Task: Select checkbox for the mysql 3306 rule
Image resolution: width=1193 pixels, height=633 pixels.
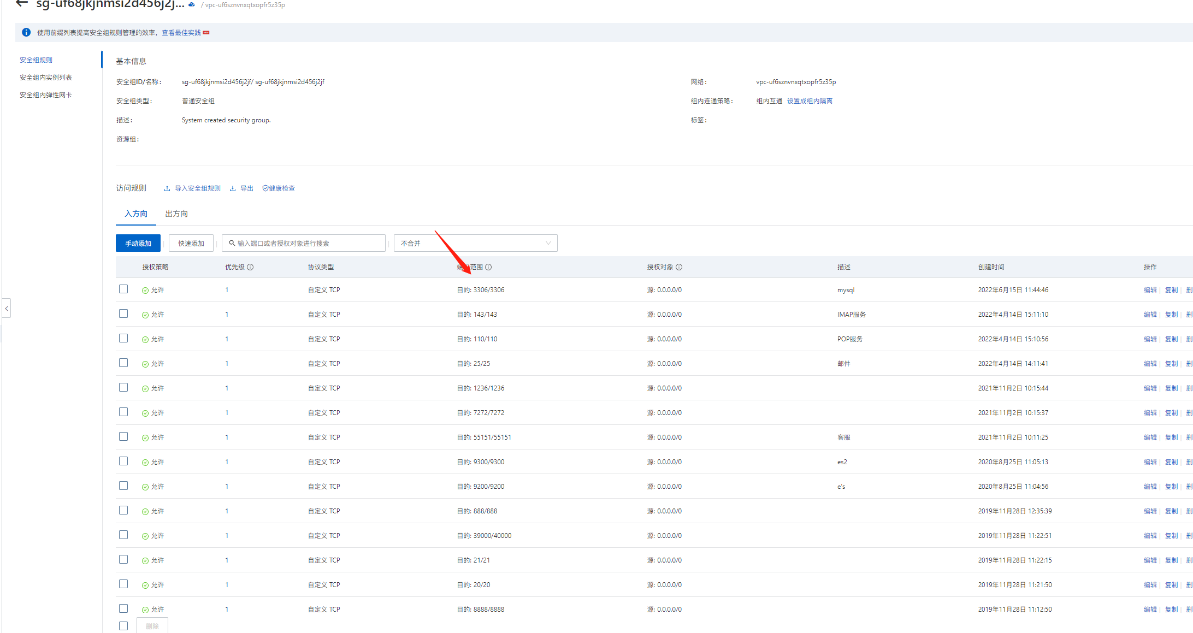Action: coord(123,289)
